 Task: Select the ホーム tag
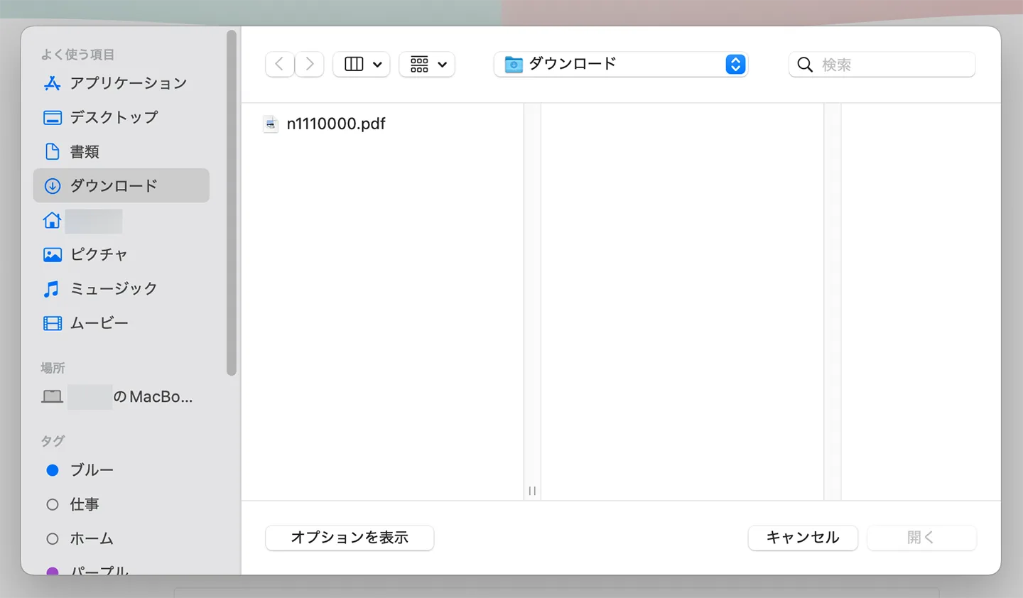pos(91,538)
